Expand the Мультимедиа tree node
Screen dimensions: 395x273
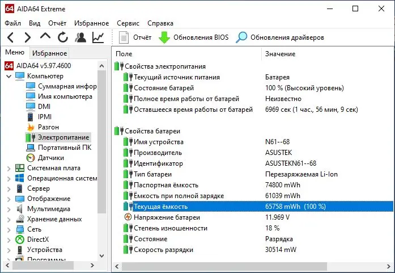pos(9,209)
